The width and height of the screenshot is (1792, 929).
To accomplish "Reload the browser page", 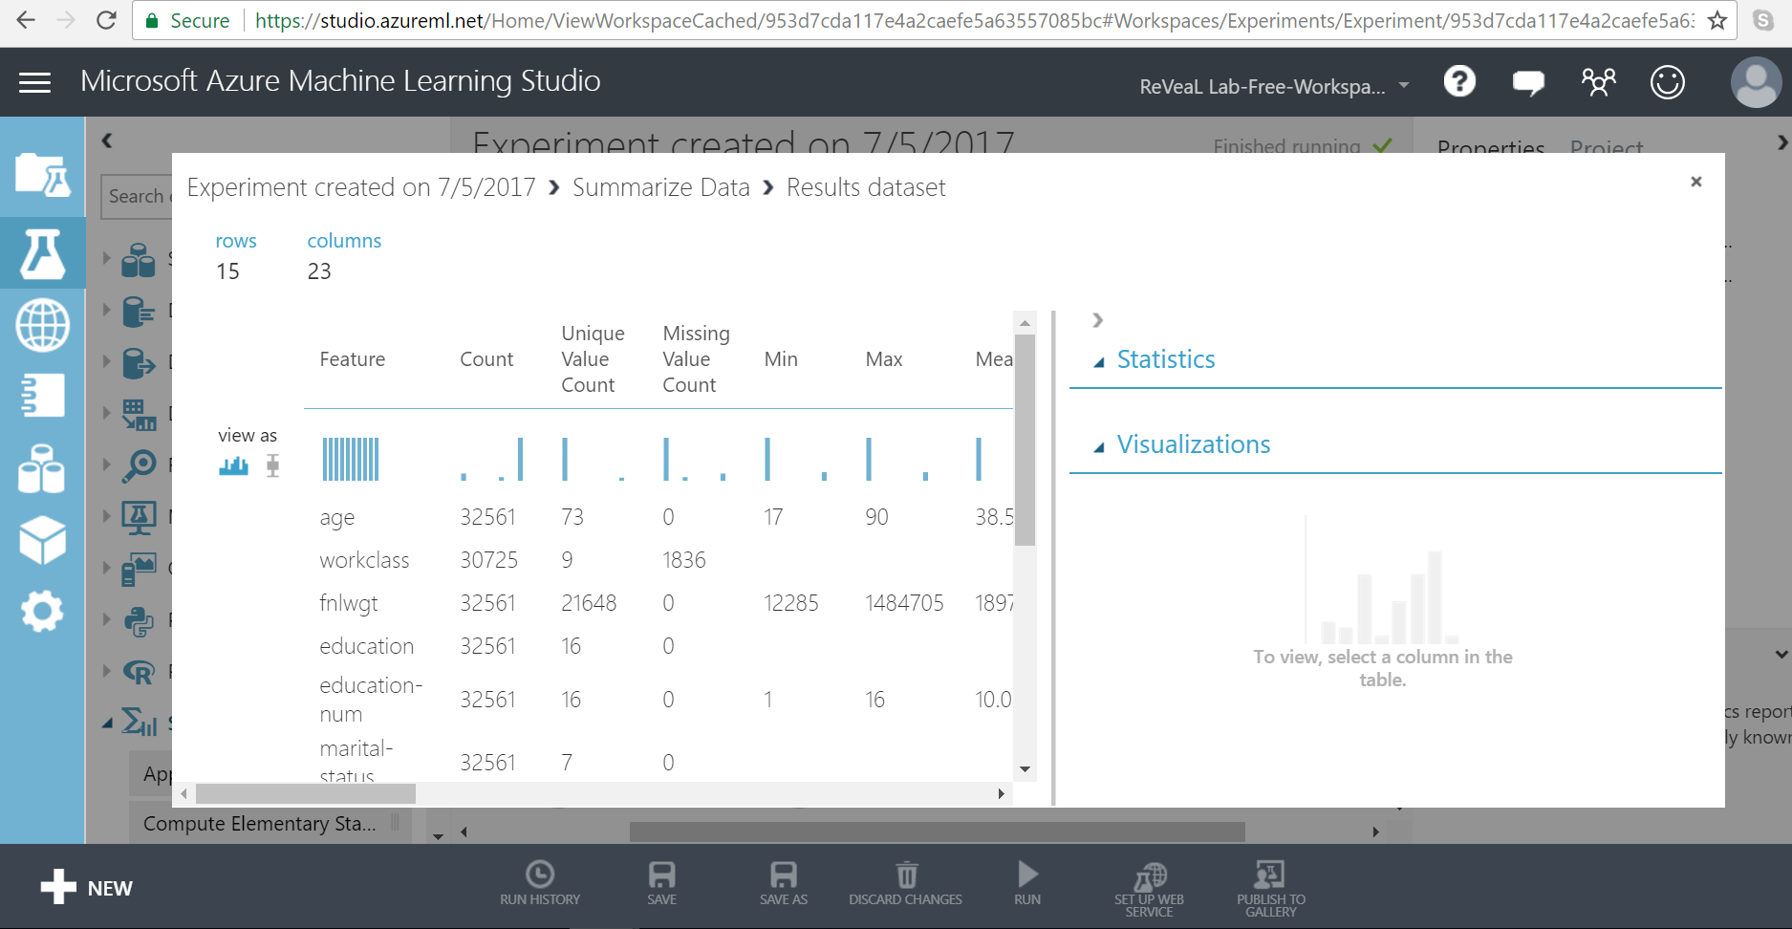I will tap(107, 20).
